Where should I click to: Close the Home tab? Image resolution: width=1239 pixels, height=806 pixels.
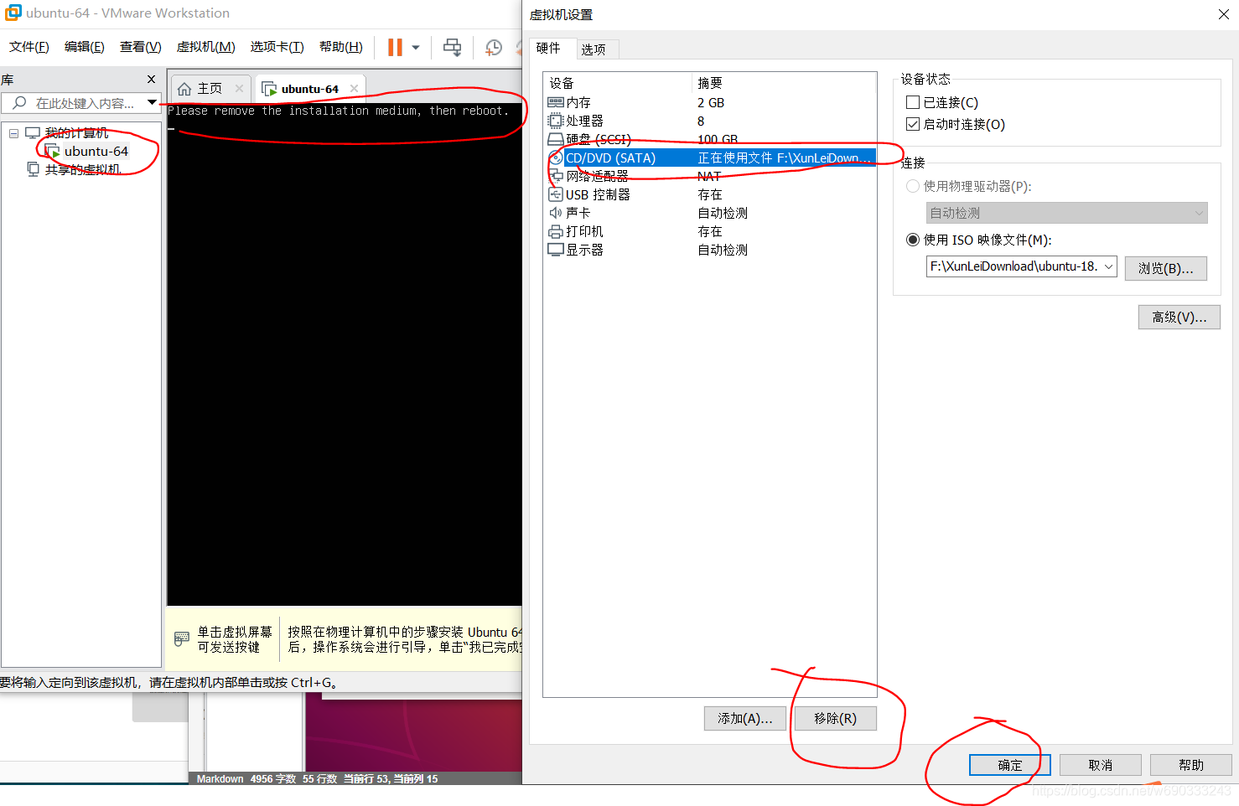239,88
